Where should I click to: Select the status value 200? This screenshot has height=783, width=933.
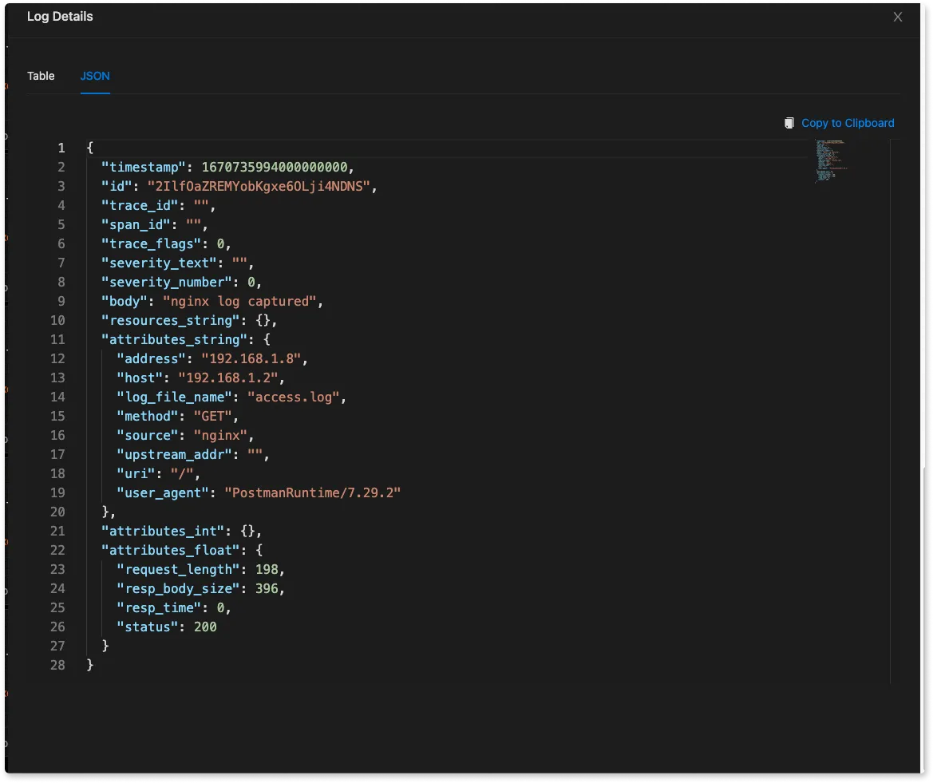point(206,627)
